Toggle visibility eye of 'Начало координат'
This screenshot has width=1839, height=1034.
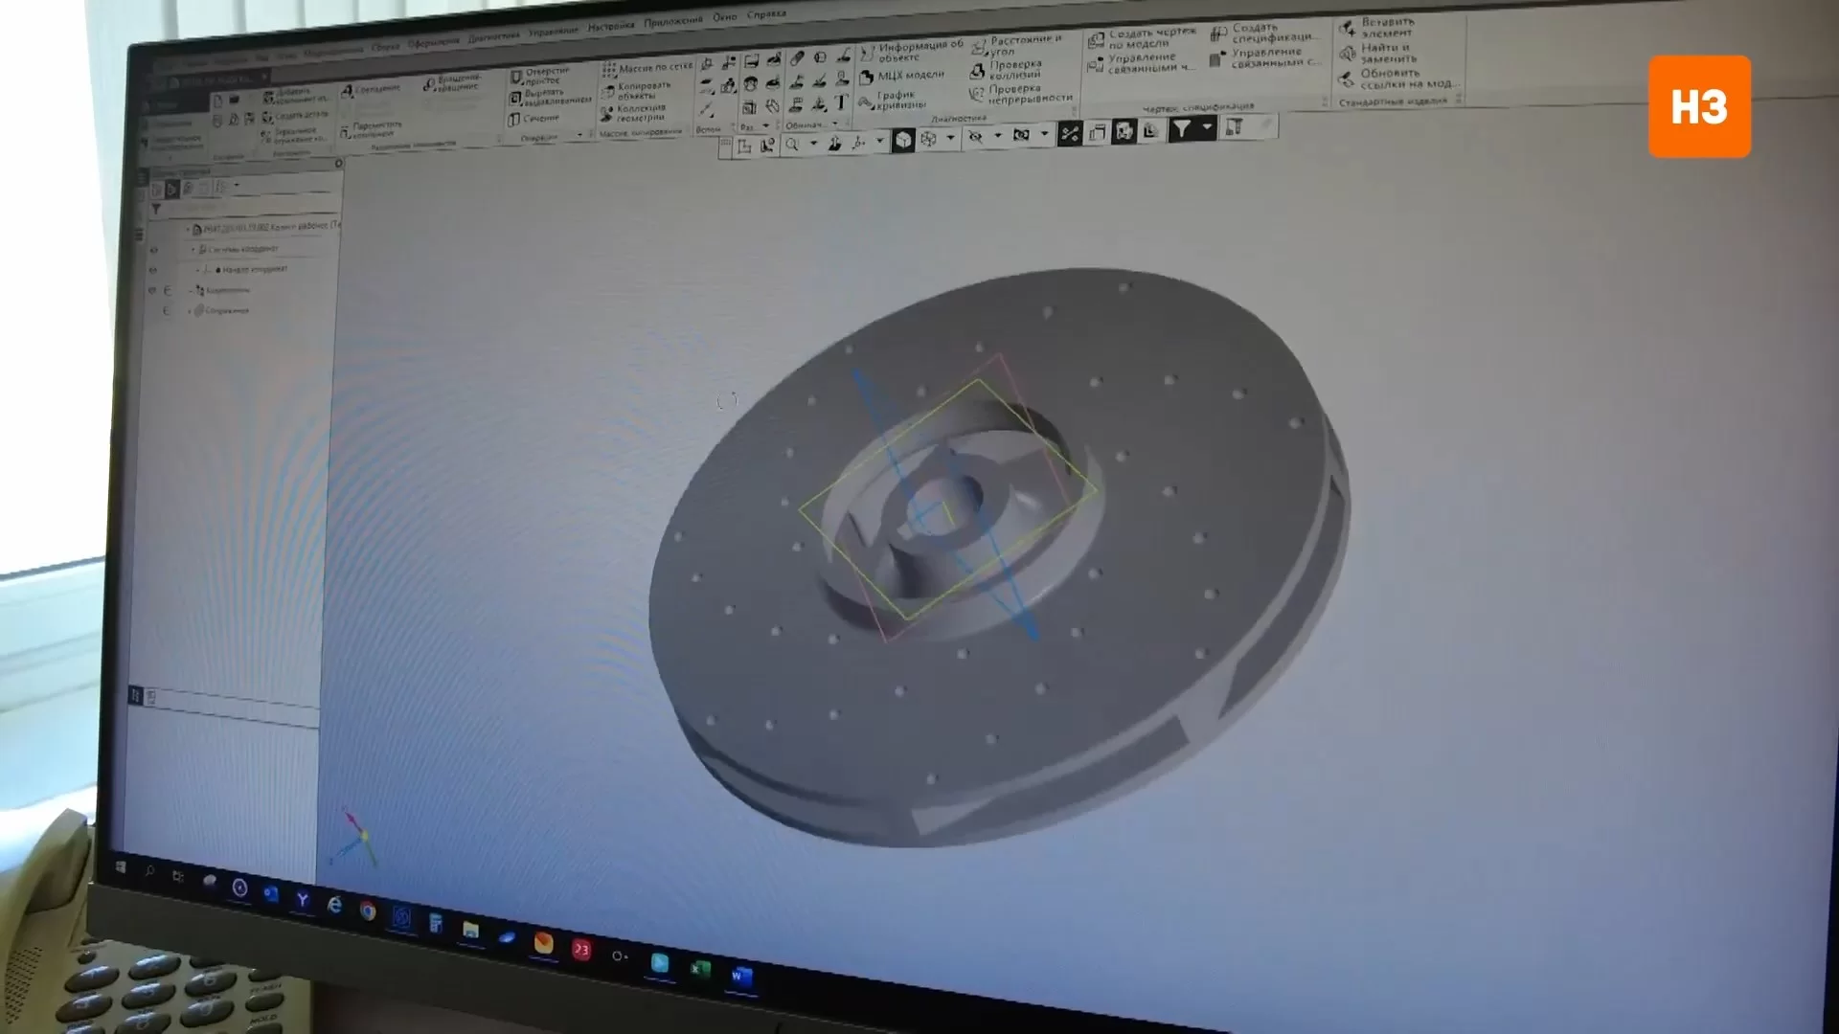(153, 270)
